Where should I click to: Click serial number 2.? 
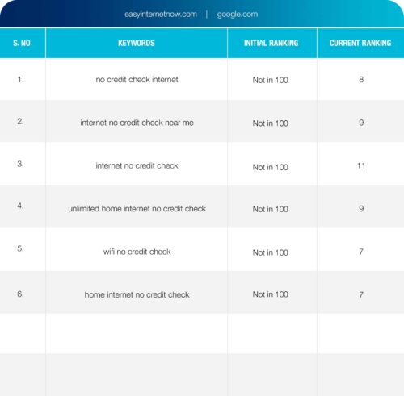(x=20, y=121)
